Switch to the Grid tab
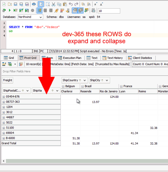The height and width of the screenshot is (172, 168). coord(9,58)
